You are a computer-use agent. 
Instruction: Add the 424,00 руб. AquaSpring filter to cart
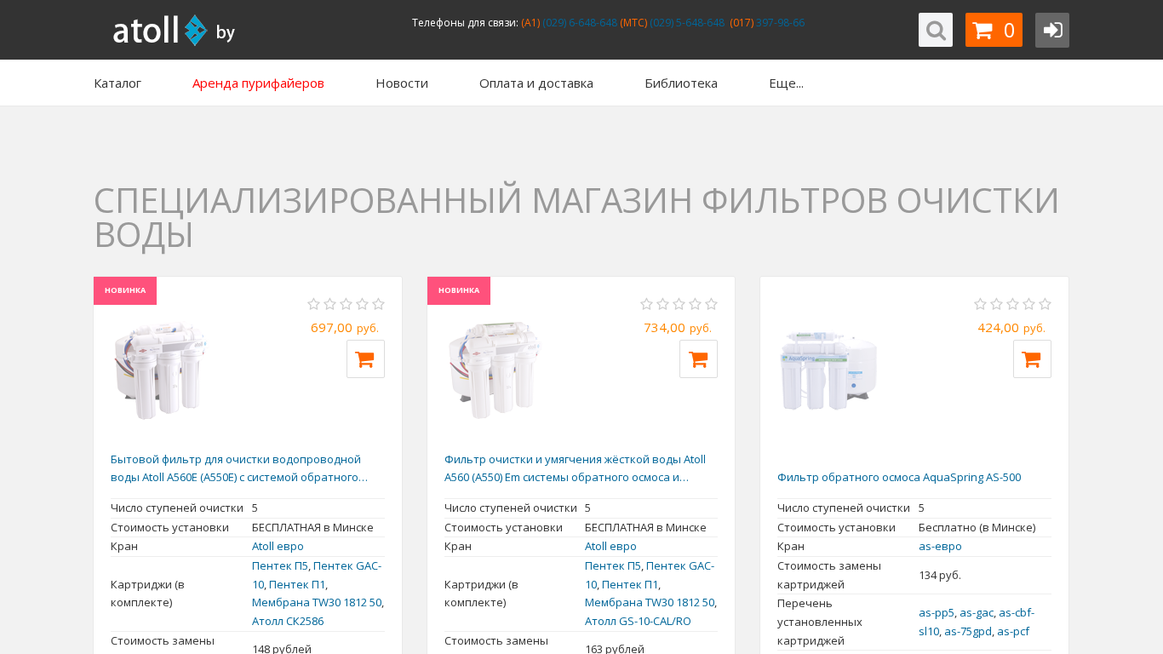pyautogui.click(x=1032, y=359)
